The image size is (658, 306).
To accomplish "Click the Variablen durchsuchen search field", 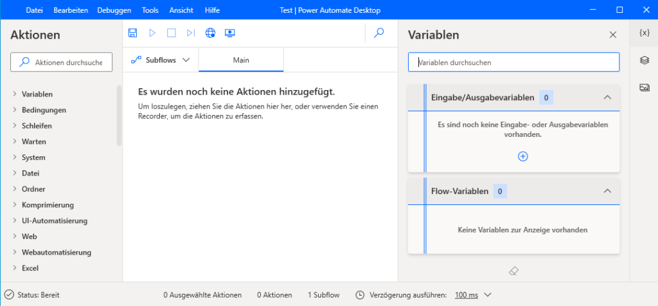I will [513, 62].
